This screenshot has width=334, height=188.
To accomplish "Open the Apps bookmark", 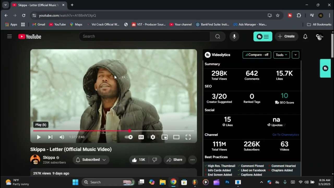I will pos(11,25).
